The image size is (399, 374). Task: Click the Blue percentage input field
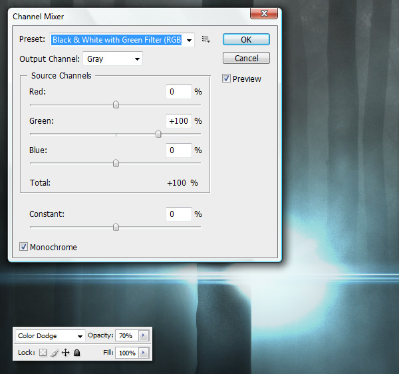point(179,150)
